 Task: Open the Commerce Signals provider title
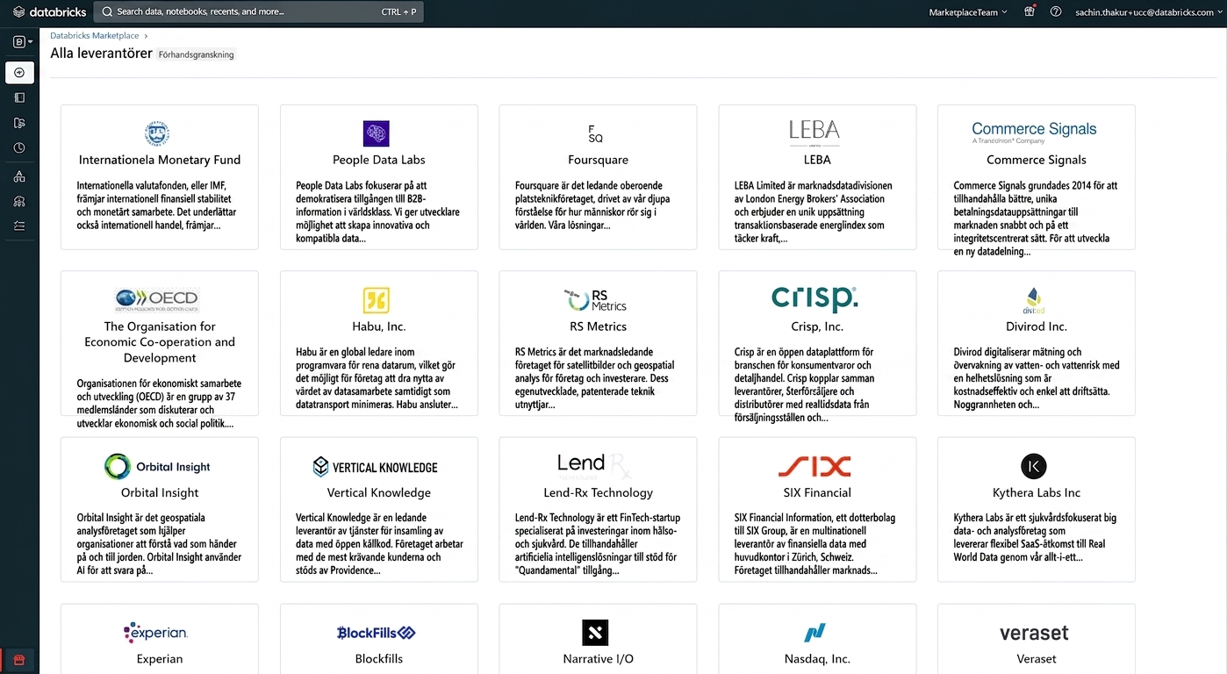pos(1037,160)
